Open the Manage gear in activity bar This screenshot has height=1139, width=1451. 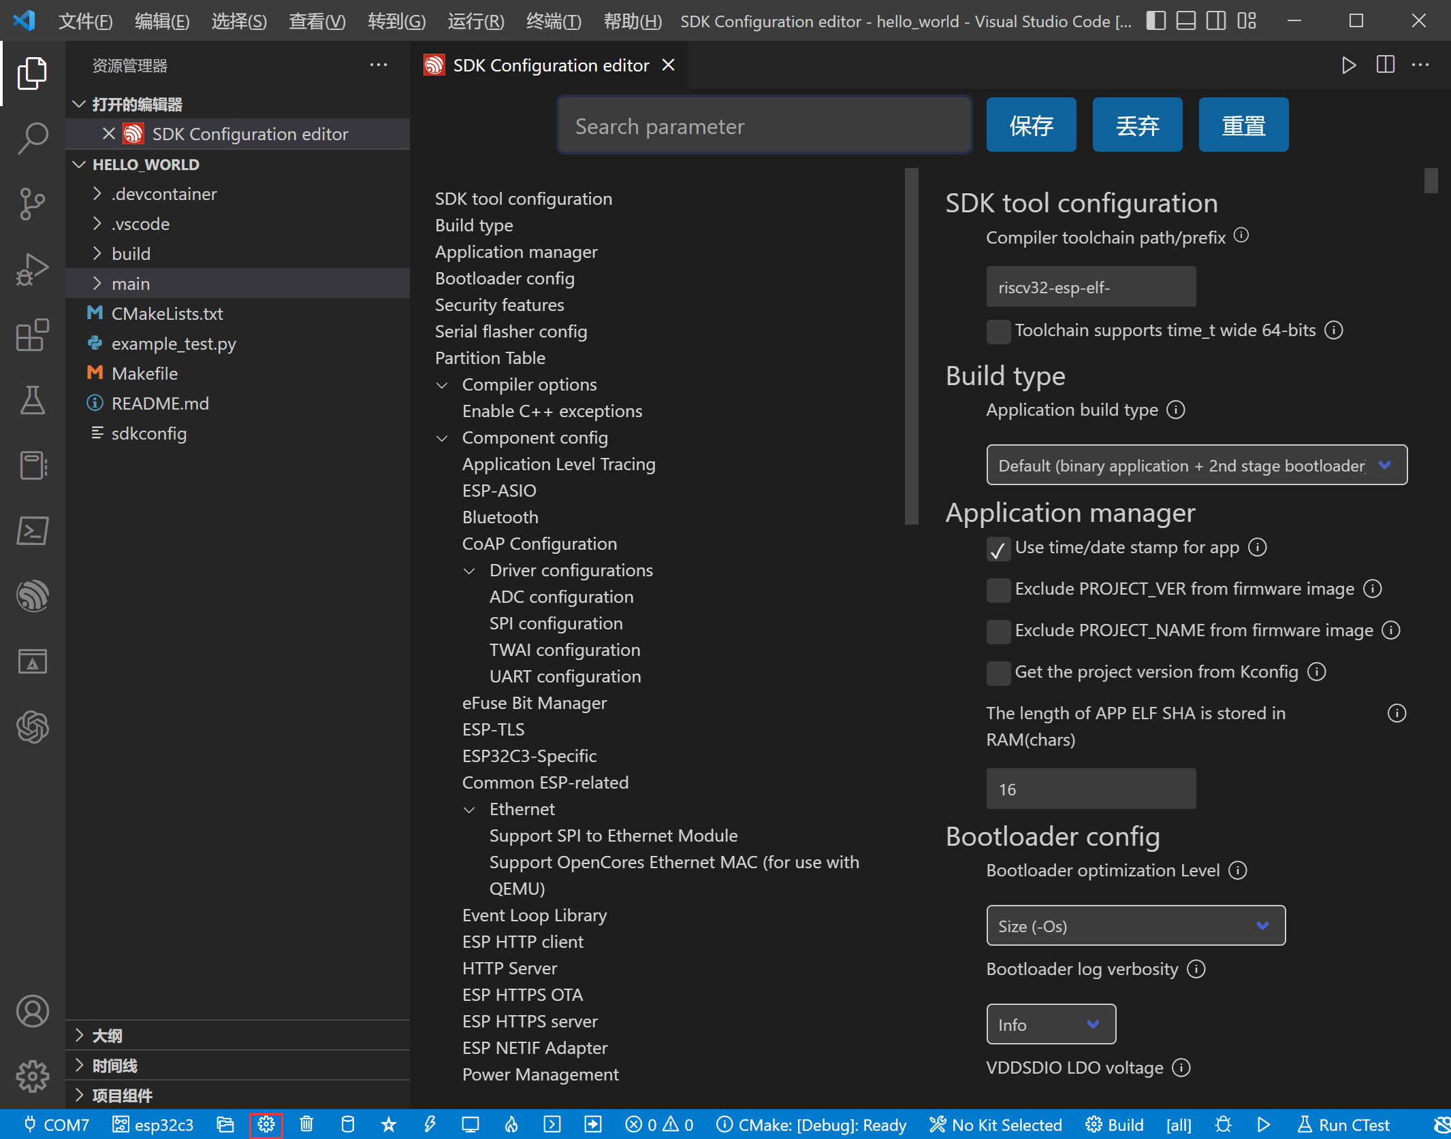[x=32, y=1076]
